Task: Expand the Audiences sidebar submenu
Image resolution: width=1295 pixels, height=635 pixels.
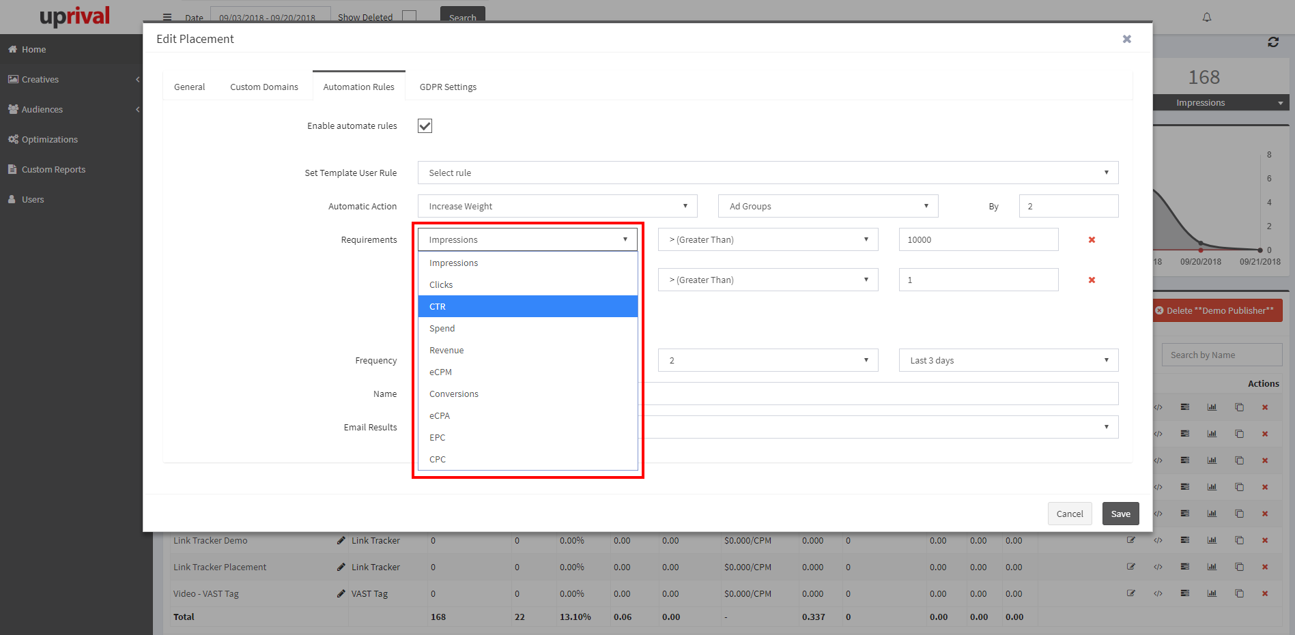Action: (138, 109)
